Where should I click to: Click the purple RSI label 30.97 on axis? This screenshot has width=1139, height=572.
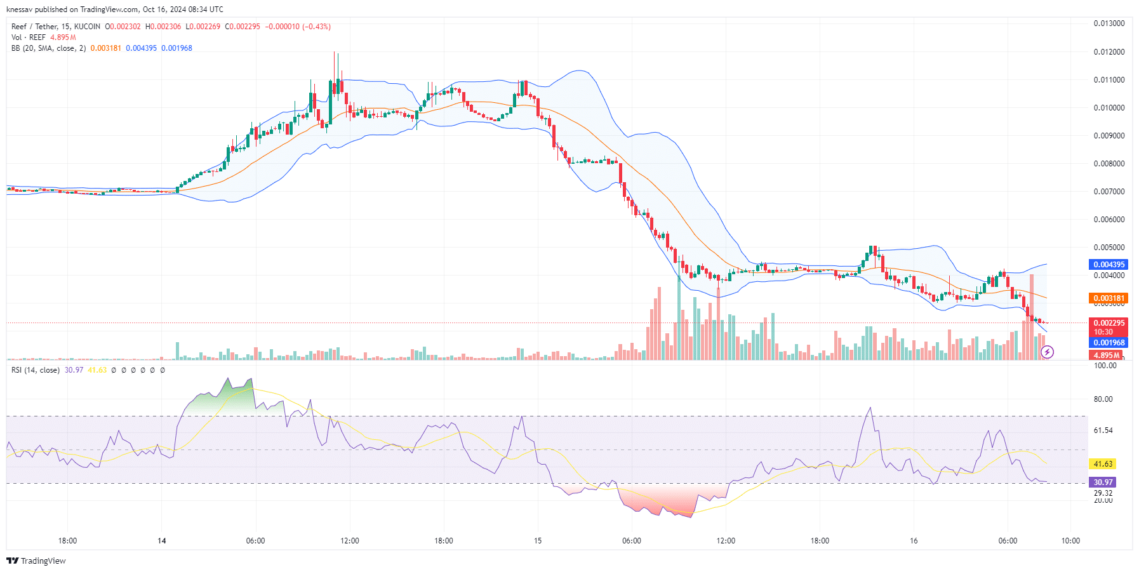(1102, 482)
